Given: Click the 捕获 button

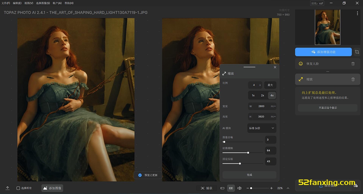Looking at the screenshot, I should coord(206,188).
